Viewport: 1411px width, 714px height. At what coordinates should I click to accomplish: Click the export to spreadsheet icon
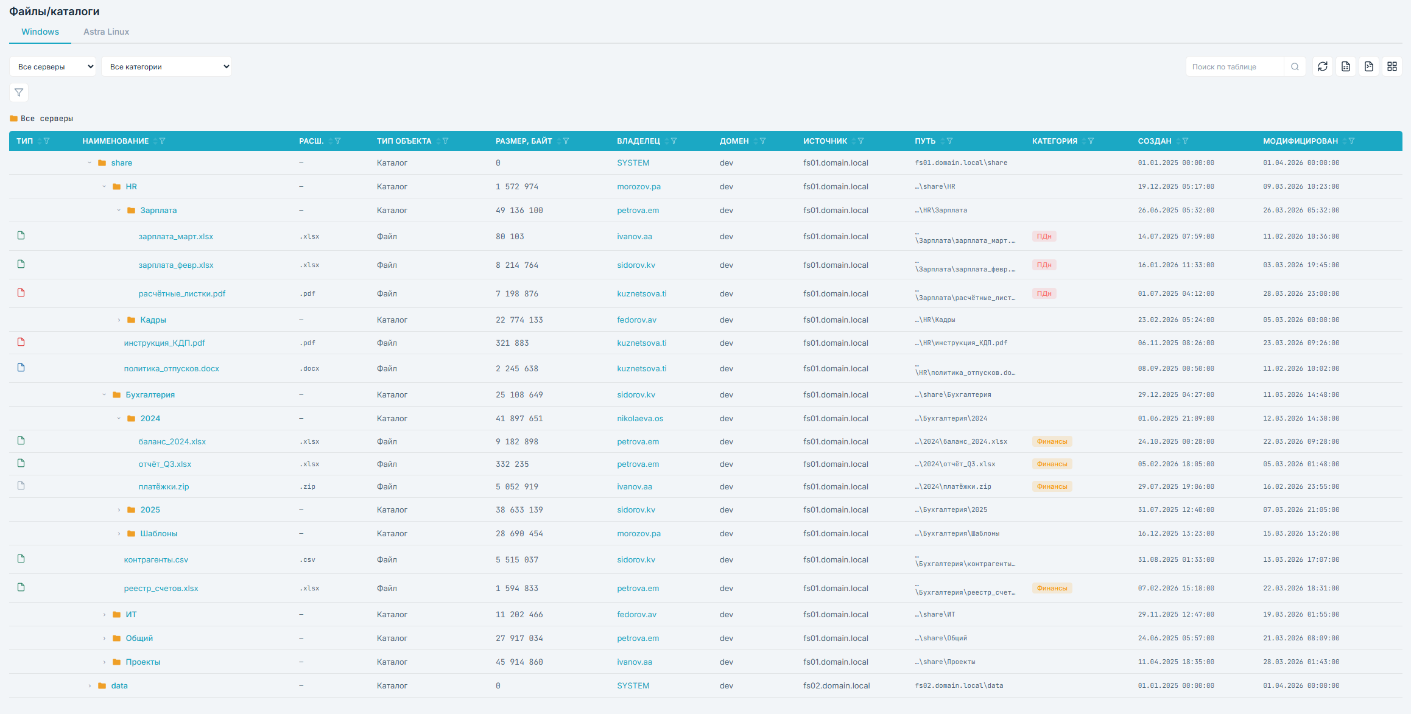(x=1346, y=66)
